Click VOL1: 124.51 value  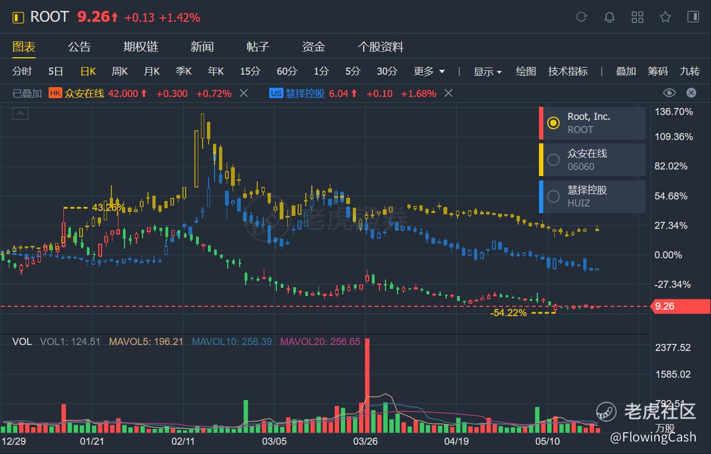(x=70, y=342)
